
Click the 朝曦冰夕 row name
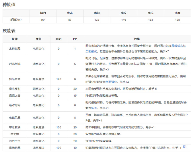click(x=16, y=20)
